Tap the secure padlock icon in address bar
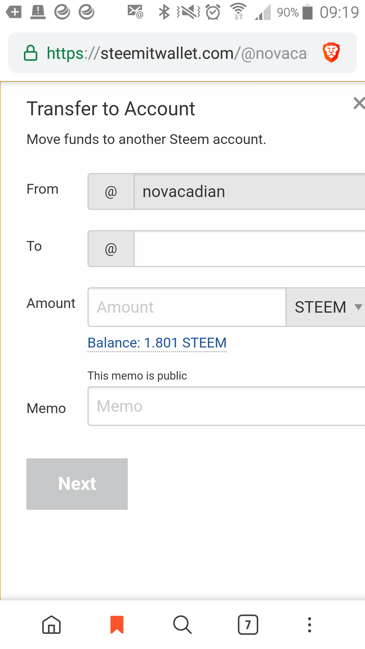The height and width of the screenshot is (649, 365). point(30,53)
